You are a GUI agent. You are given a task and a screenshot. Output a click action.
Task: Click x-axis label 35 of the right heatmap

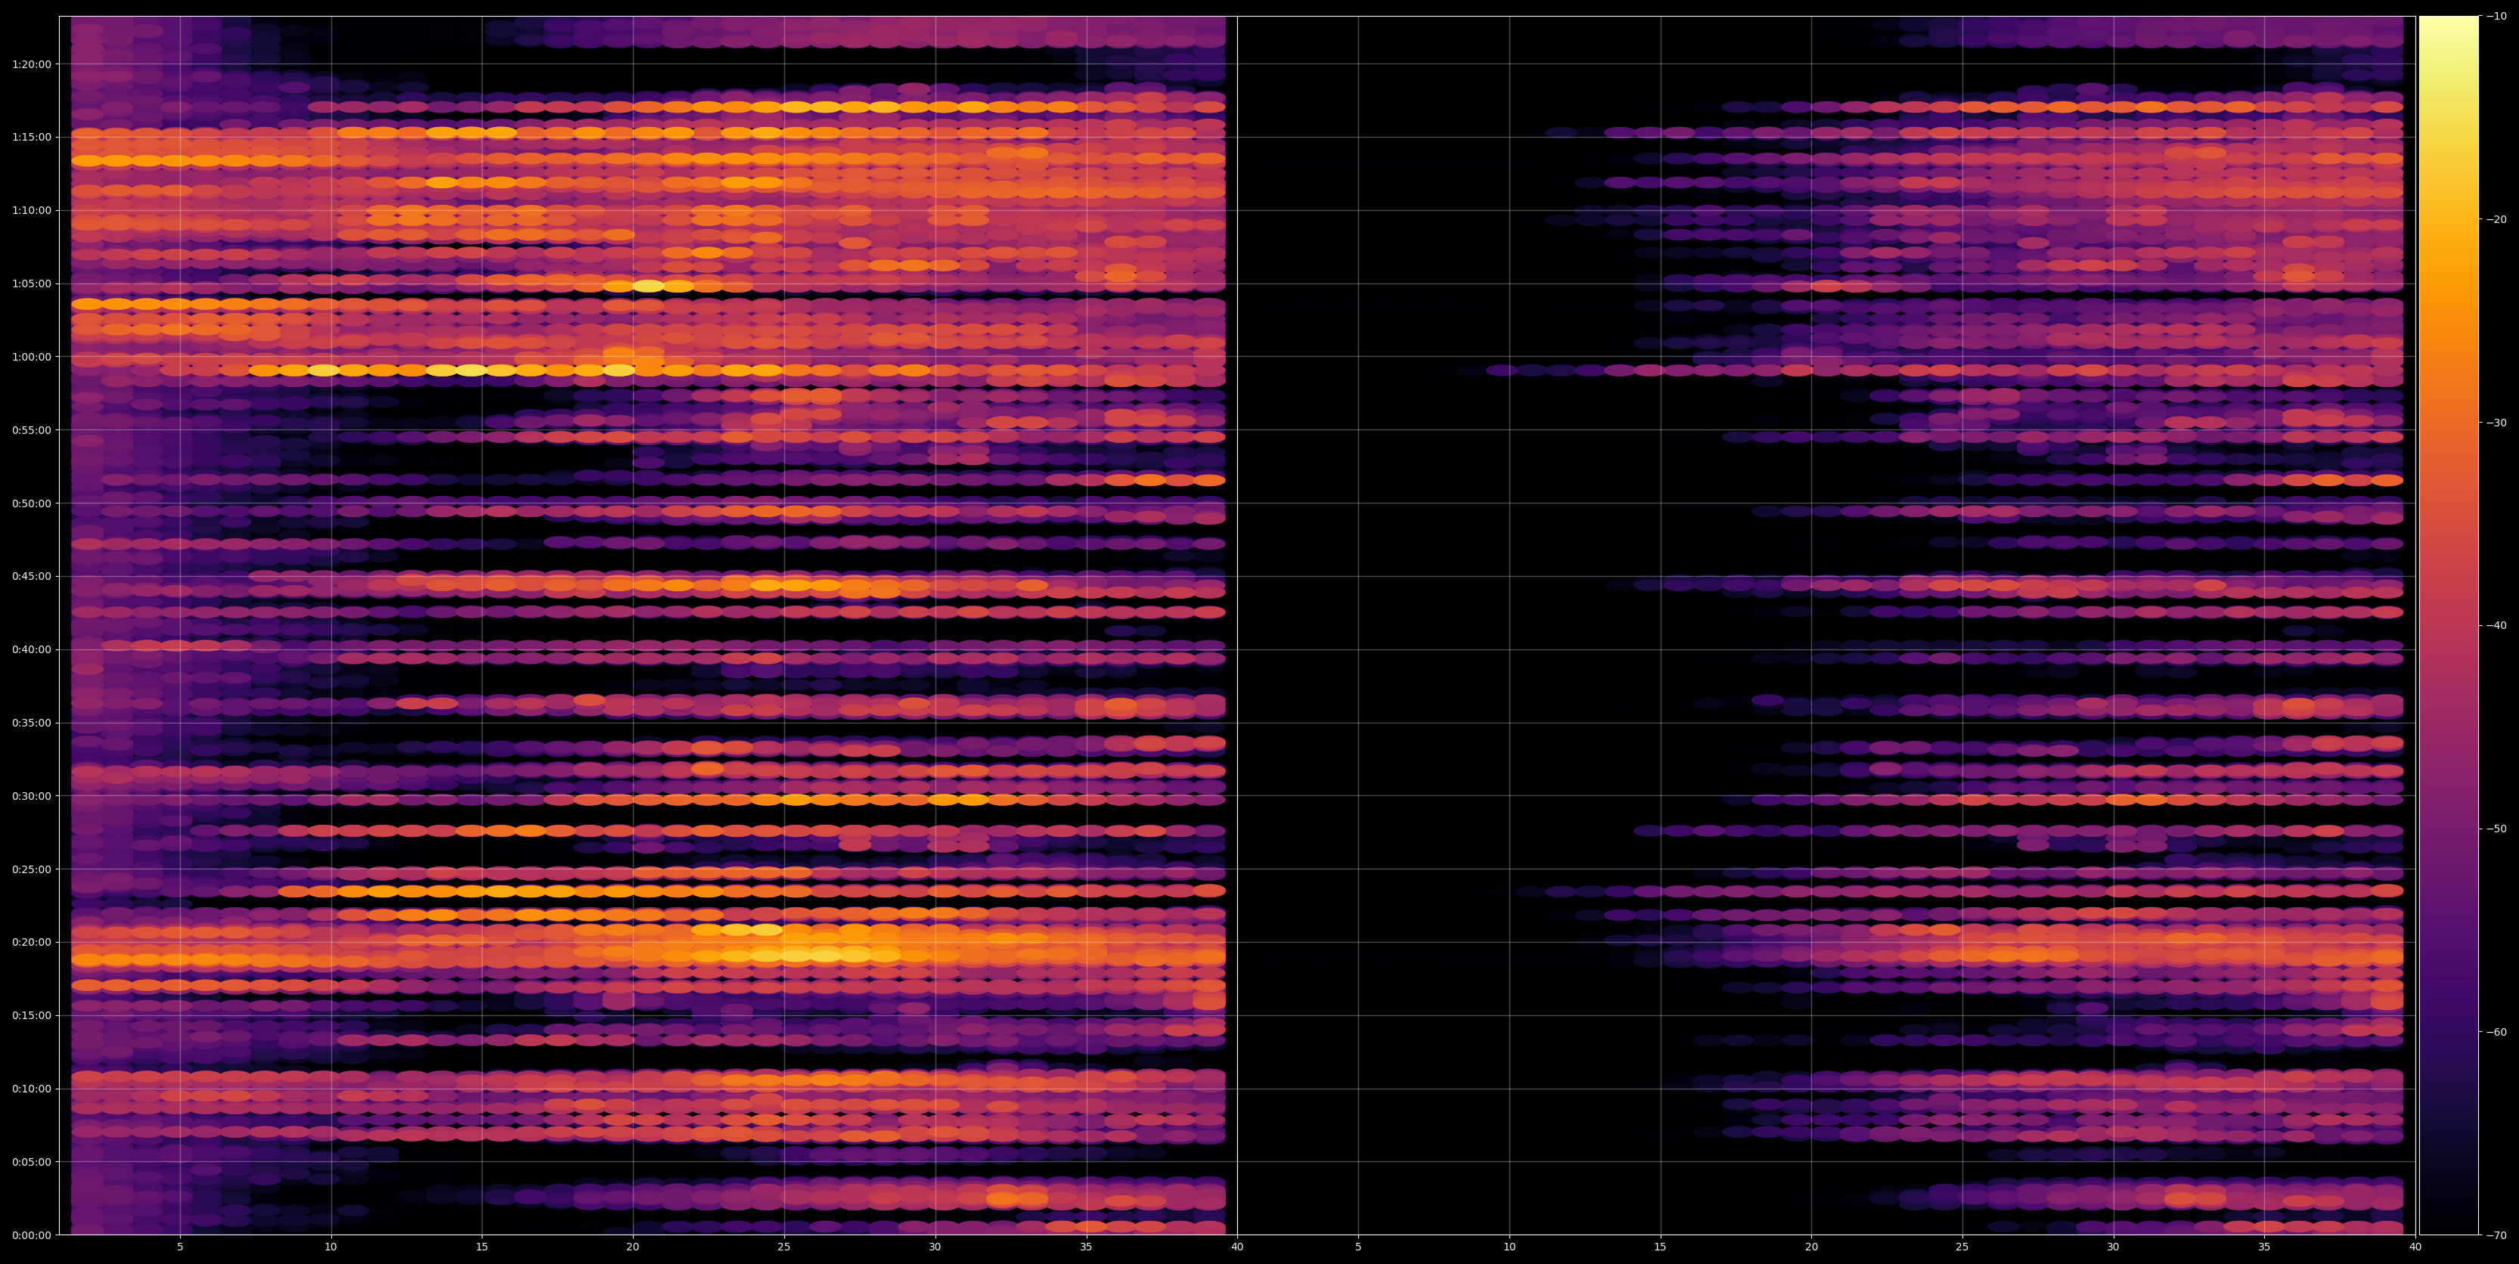2265,1247
